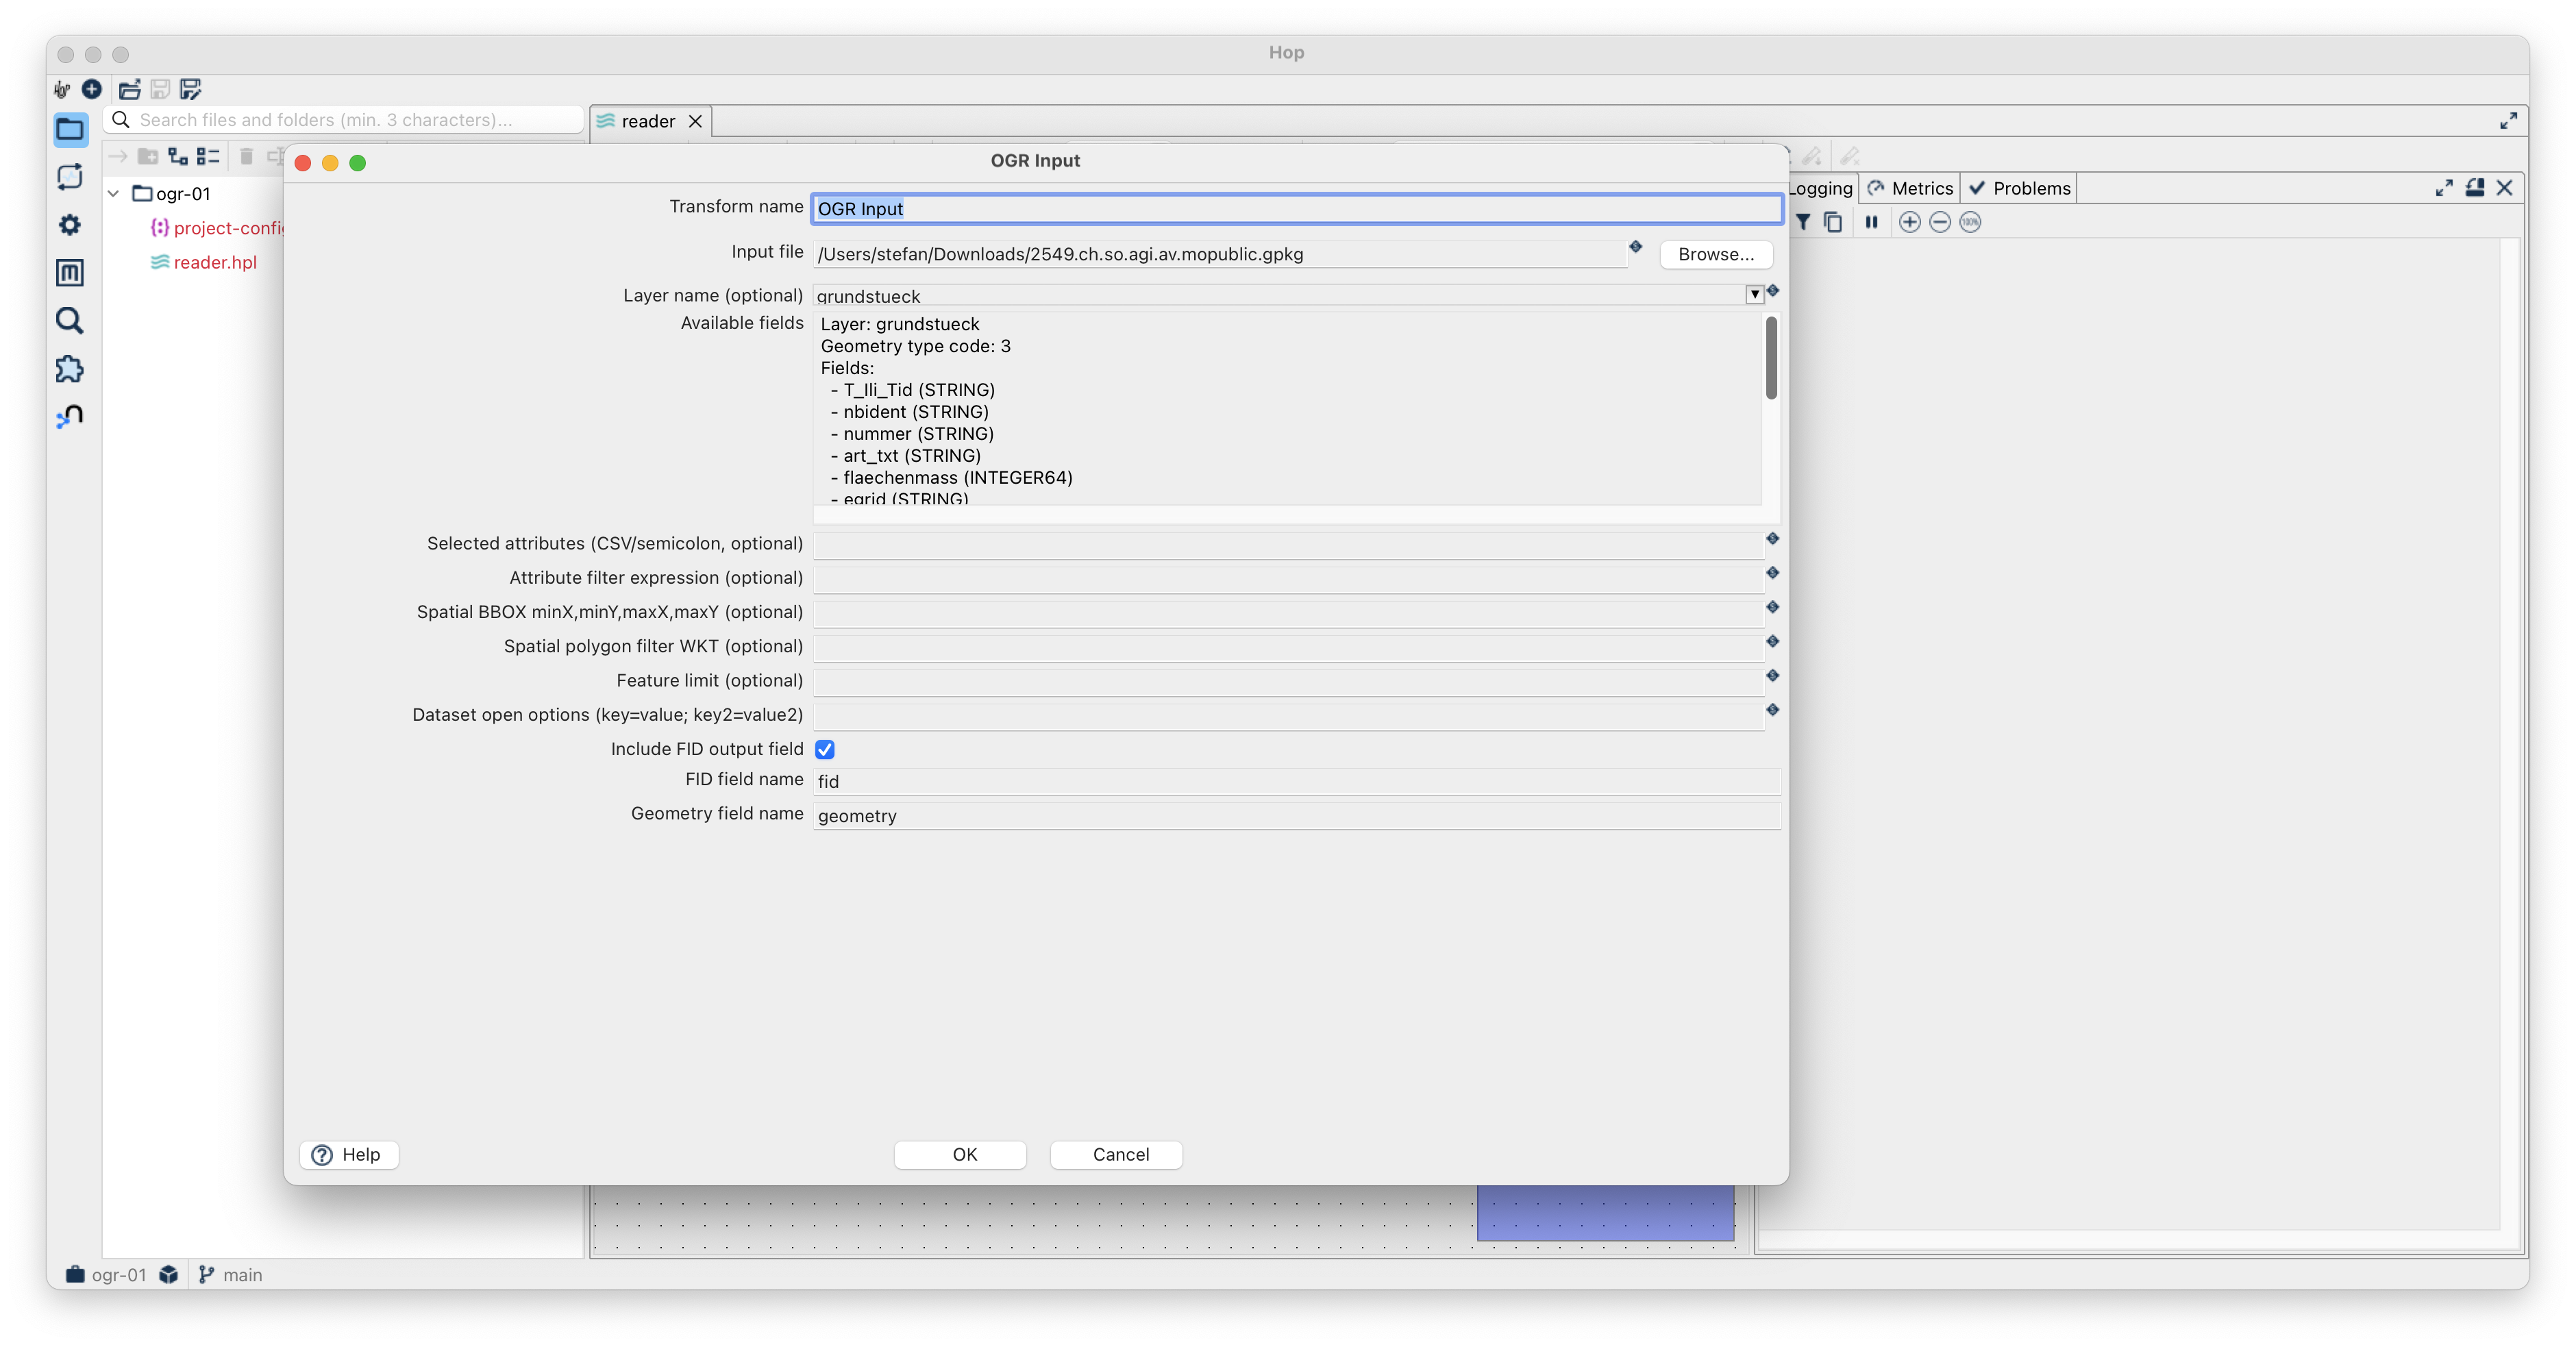Select reader.hpl in the file tree
Viewport: 2576px width, 1347px height.
[214, 262]
